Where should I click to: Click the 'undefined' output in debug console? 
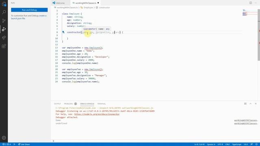61,123
